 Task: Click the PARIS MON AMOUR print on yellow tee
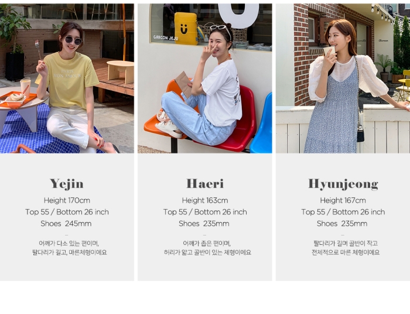[68, 74]
